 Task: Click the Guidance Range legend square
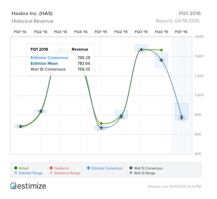pyautogui.click(x=51, y=173)
